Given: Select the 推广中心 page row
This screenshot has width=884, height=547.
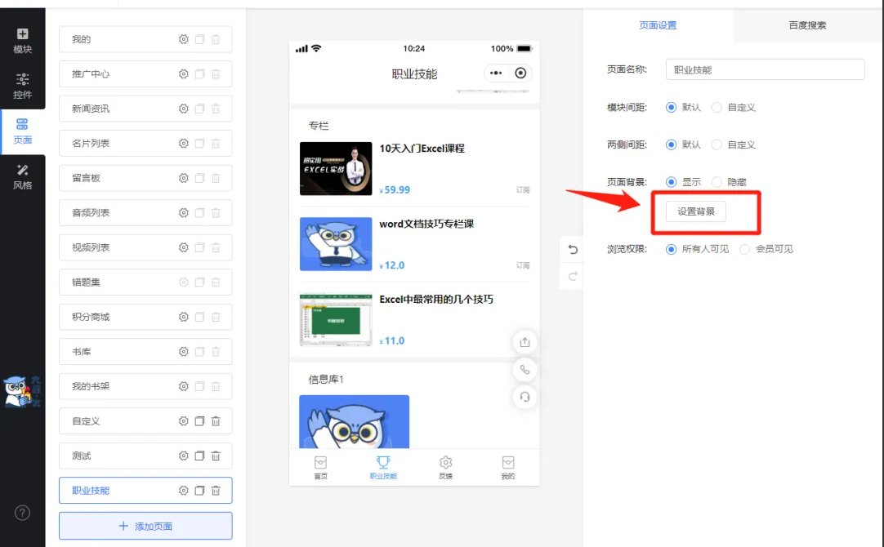Looking at the screenshot, I should coord(145,73).
